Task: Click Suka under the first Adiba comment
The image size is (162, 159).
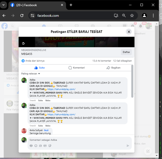Action: (x=40, y=101)
